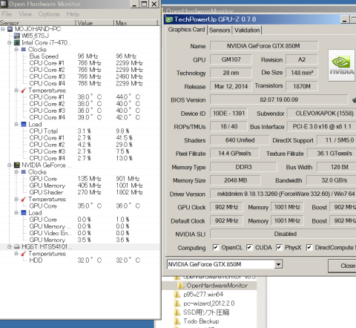Select the GPU Video Engine load row
This screenshot has width=356, height=328.
pyautogui.click(x=79, y=233)
